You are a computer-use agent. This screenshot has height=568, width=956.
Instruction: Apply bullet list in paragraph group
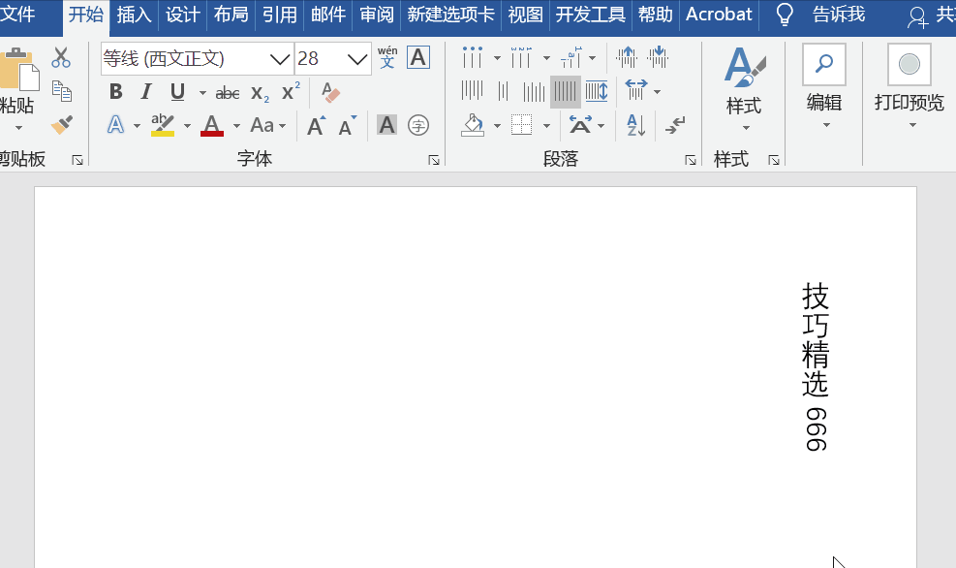[x=472, y=57]
